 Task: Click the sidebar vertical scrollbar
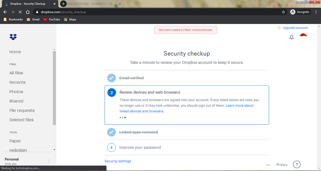click(54, 87)
